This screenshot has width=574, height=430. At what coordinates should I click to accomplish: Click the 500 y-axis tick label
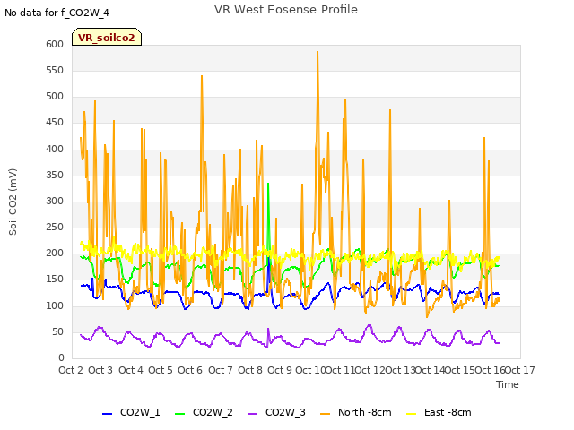(55, 97)
